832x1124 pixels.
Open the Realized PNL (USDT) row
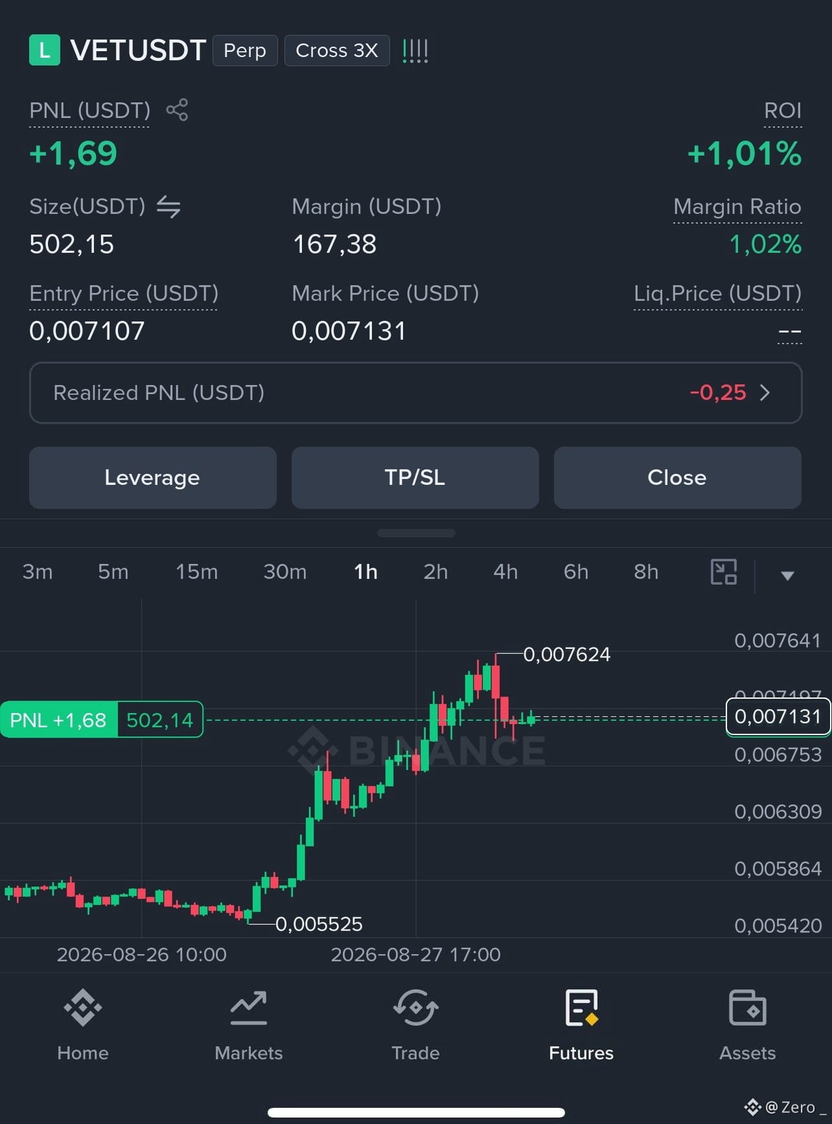pyautogui.click(x=416, y=393)
